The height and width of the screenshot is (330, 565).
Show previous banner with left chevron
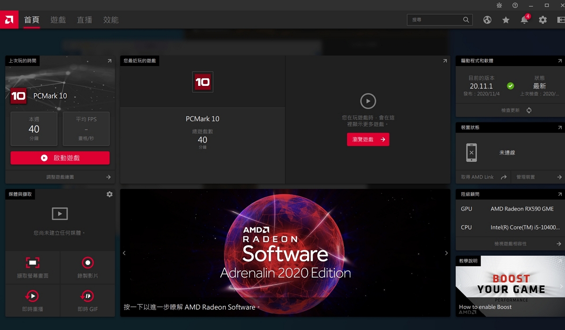coord(125,253)
